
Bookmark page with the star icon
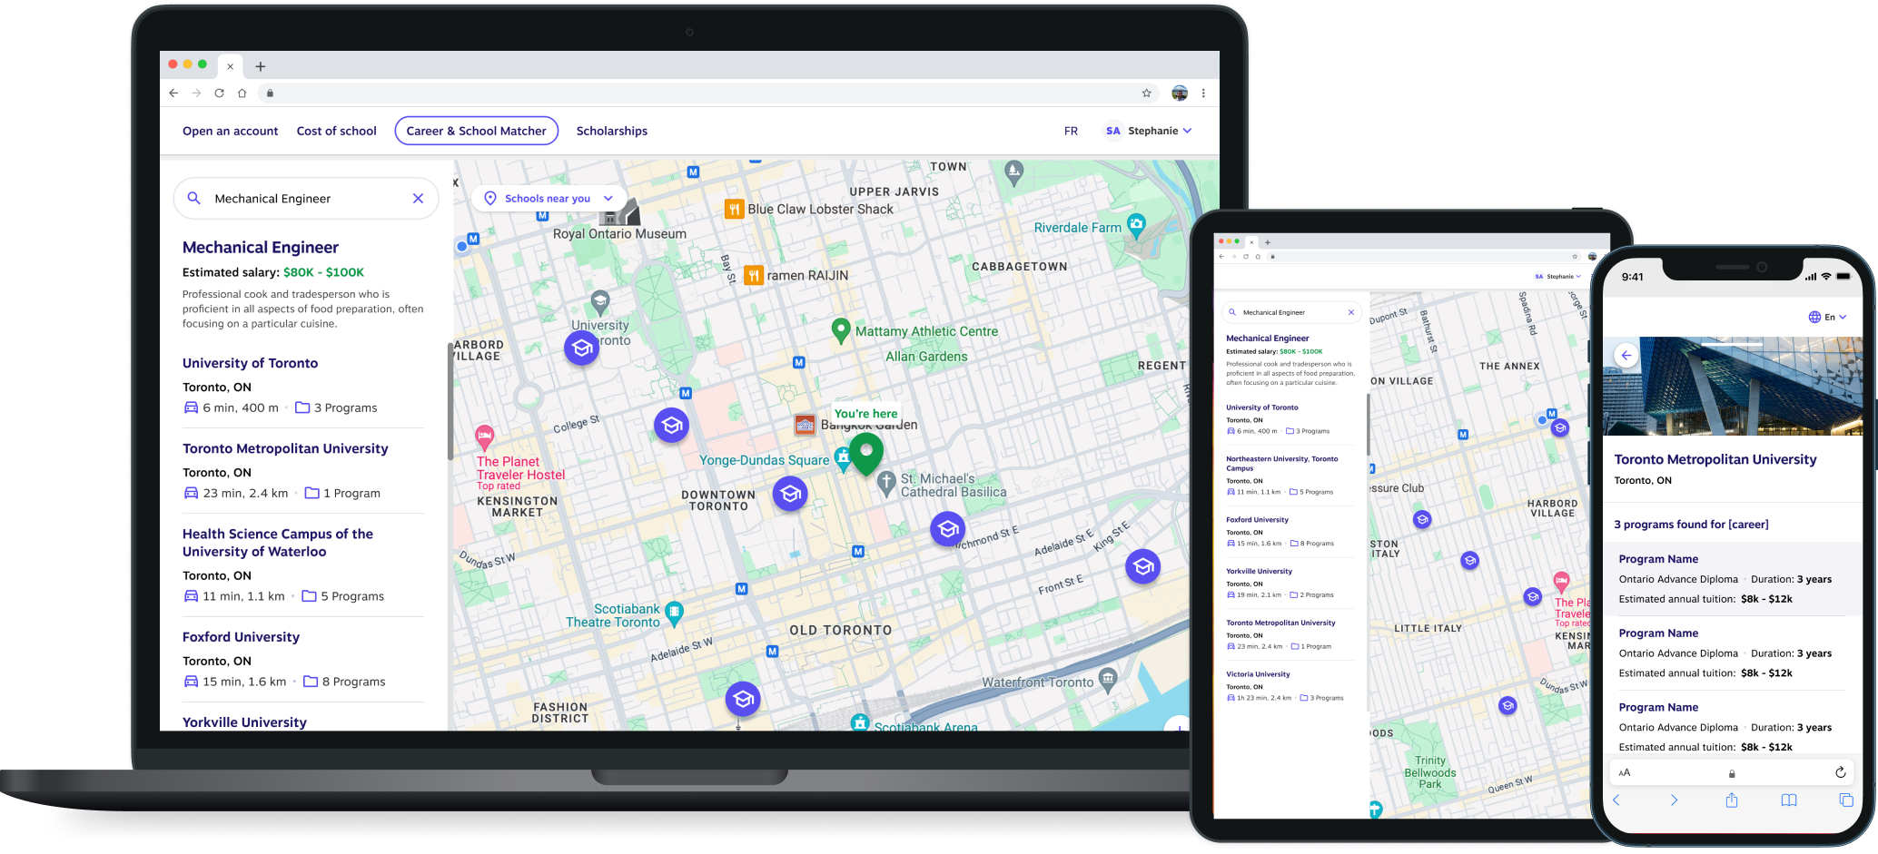click(x=1146, y=93)
